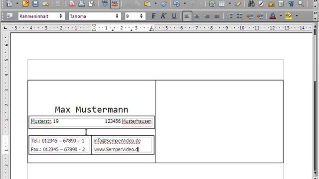
Task: Toggle italic (K) formatting
Action: click(x=163, y=16)
